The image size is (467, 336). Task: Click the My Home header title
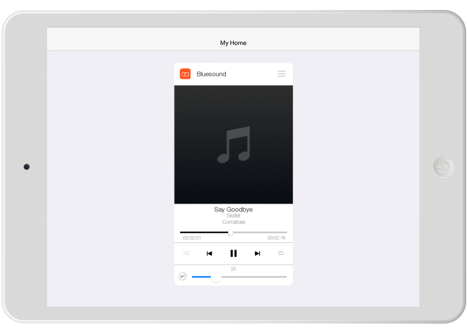point(233,43)
